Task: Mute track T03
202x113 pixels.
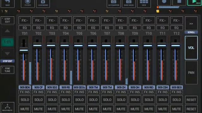Action: 52,109
